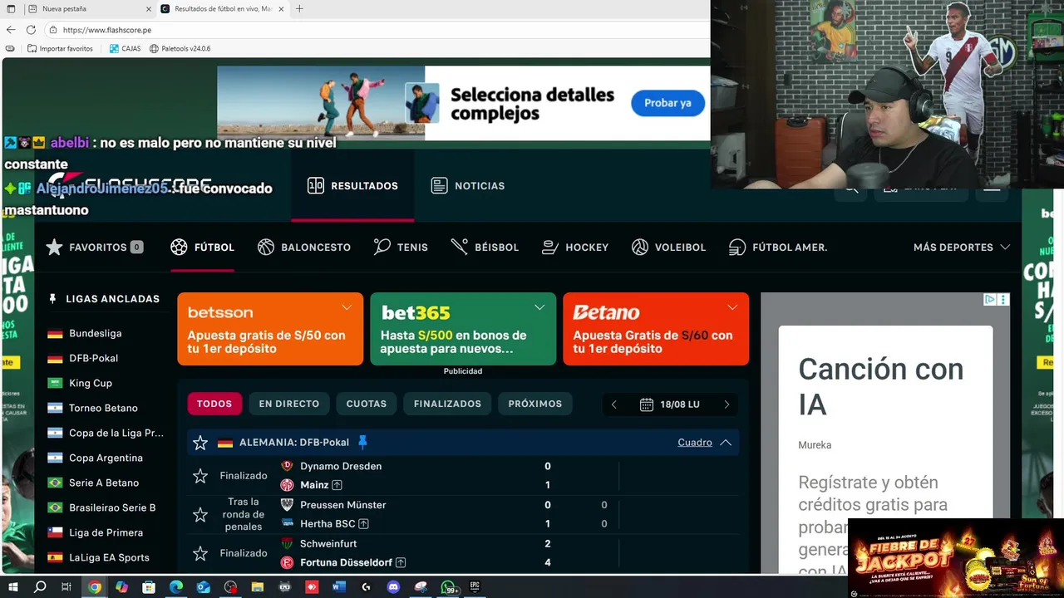1064x598 pixels.
Task: Go to previous day with left arrow
Action: point(614,404)
